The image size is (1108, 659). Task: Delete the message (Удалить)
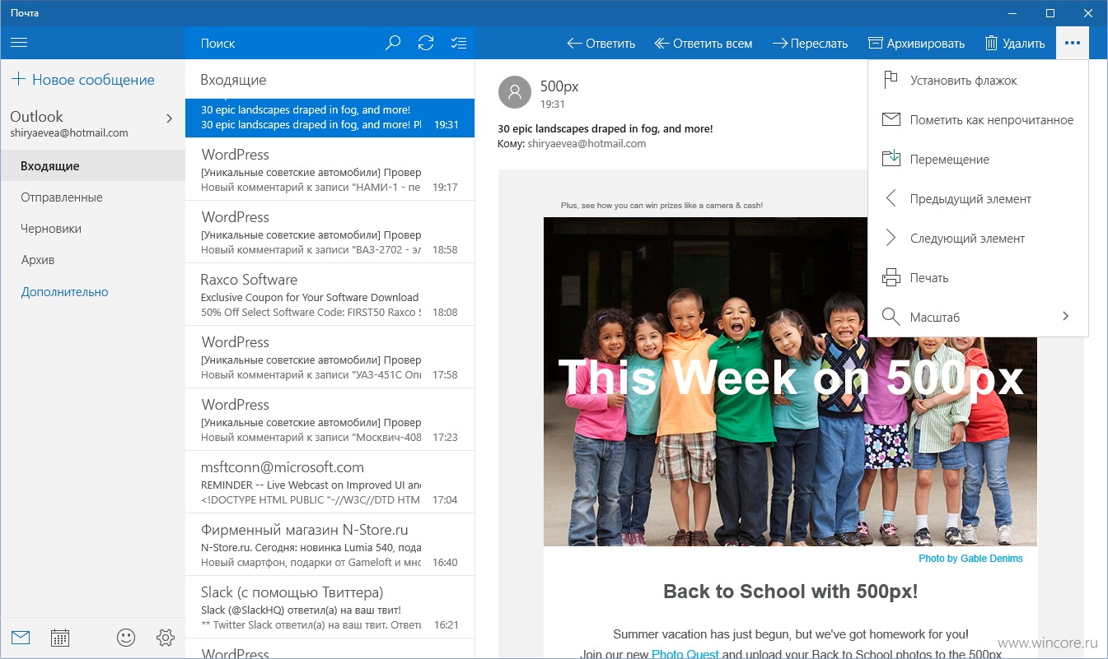coord(1015,44)
